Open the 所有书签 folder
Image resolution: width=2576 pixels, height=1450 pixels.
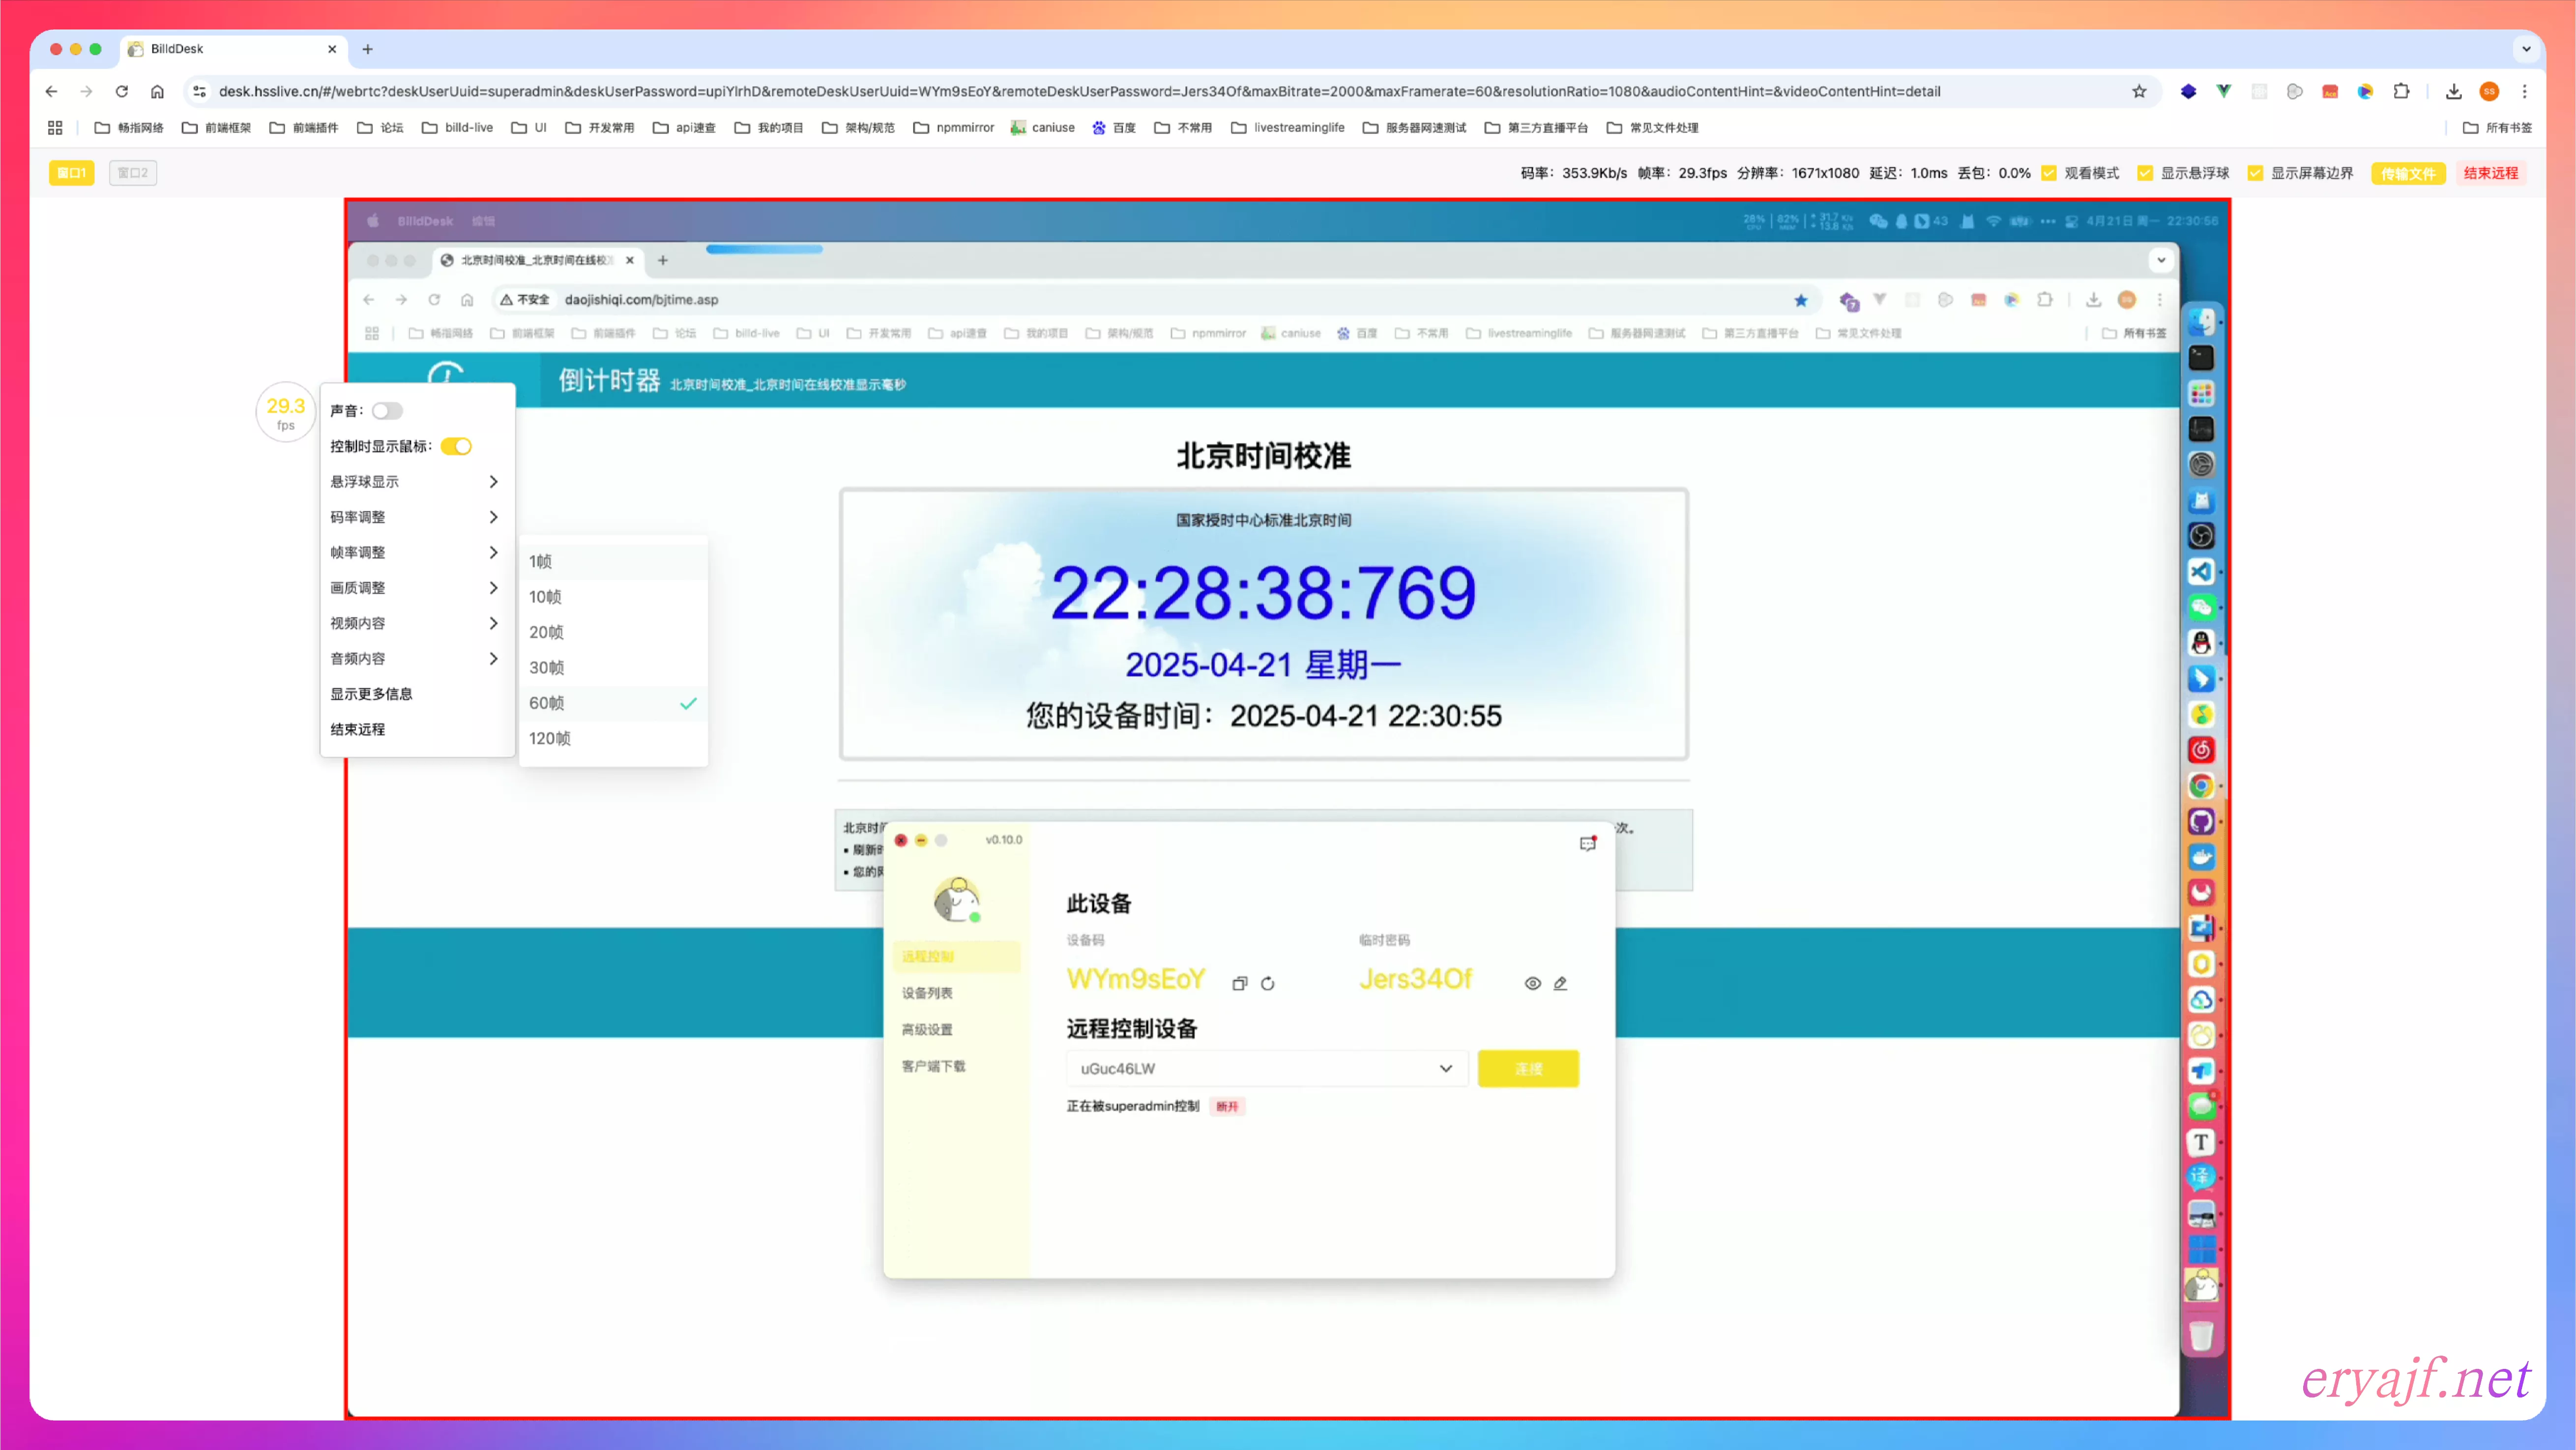[2497, 127]
